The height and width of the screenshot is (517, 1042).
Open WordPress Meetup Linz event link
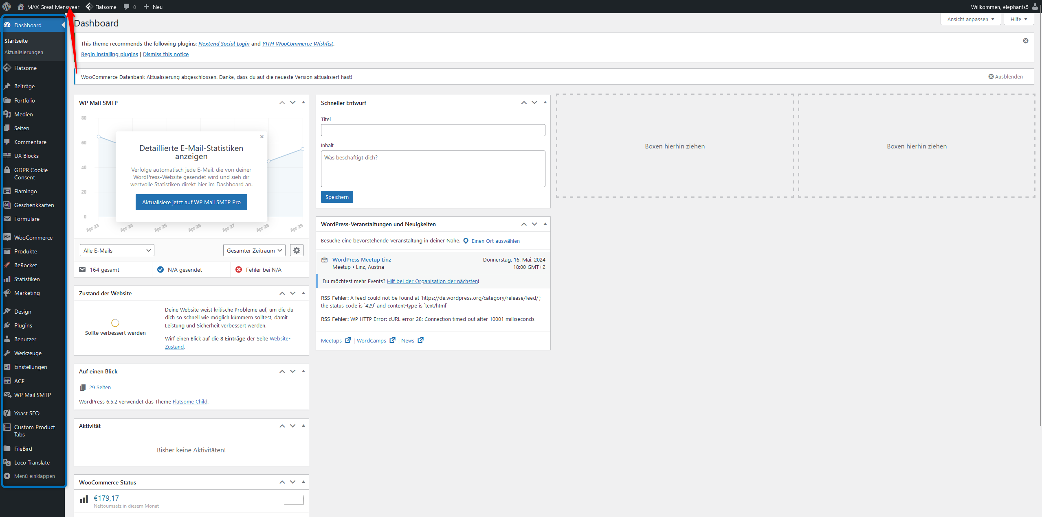362,260
